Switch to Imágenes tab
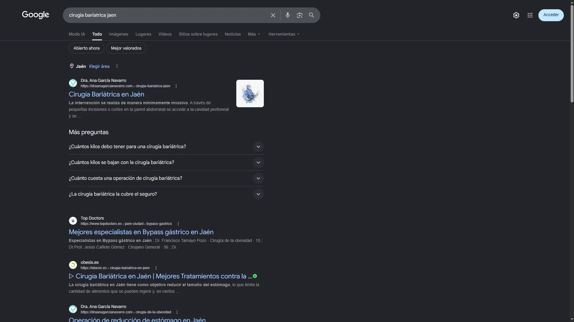Screen dimensions: 574x322 coord(119,34)
